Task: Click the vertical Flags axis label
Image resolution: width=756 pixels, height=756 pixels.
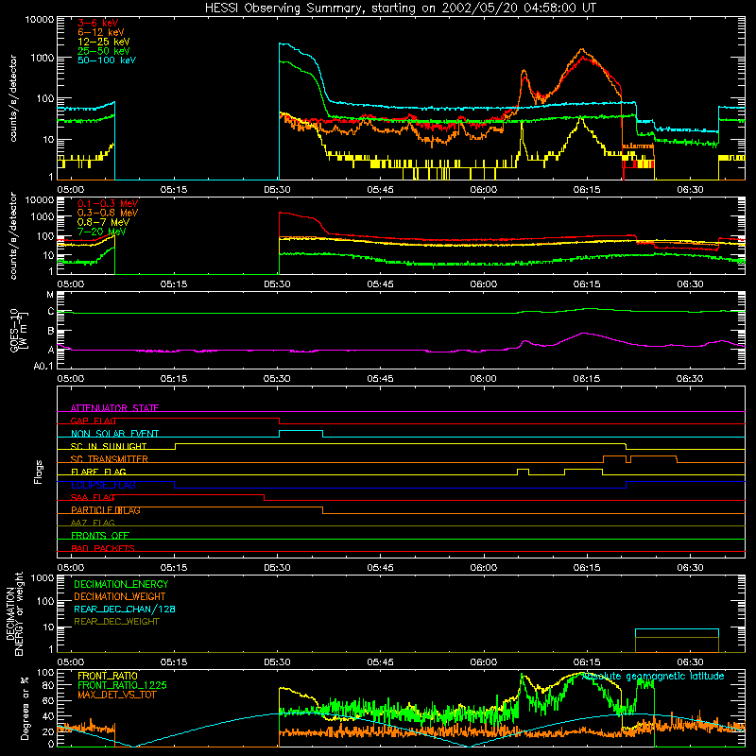Action: tap(39, 472)
